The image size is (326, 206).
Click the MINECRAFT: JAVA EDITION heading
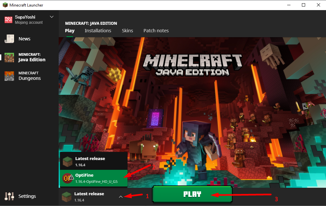click(91, 23)
